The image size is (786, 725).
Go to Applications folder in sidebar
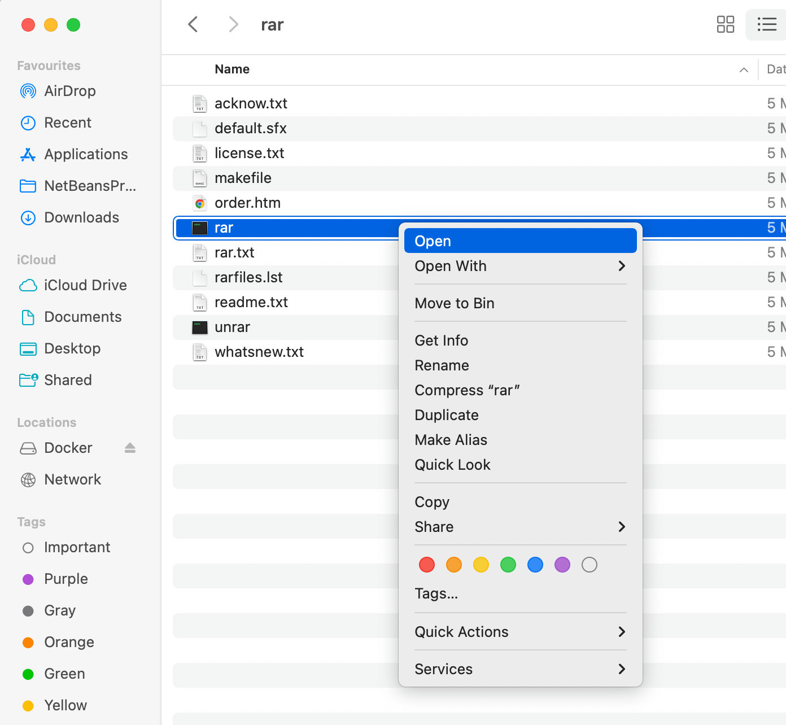86,154
